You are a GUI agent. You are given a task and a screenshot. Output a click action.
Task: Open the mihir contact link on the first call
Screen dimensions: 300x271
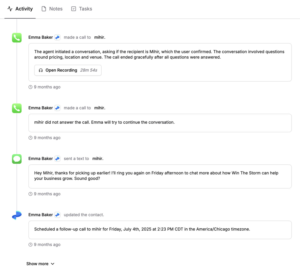[99, 37]
